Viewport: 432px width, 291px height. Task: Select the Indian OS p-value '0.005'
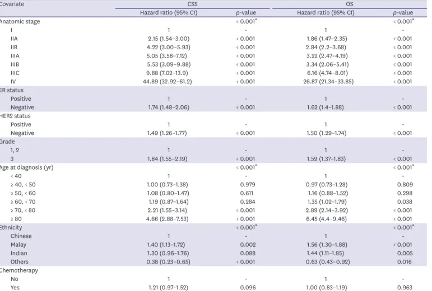pos(405,253)
